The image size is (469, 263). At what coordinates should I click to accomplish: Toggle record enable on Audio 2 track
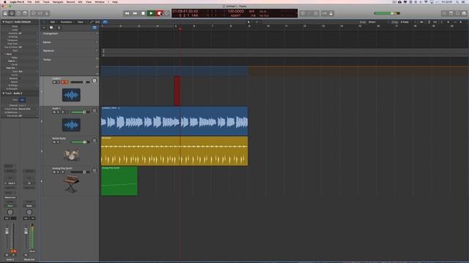click(x=63, y=82)
